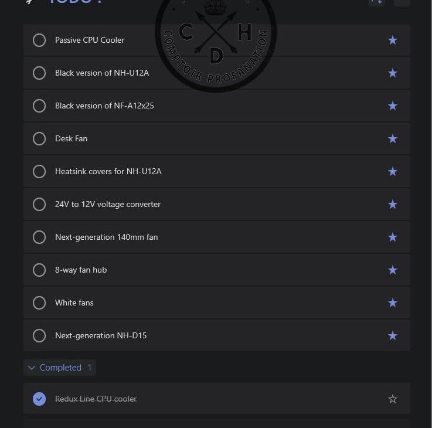Click the White fans task title
The height and width of the screenshot is (428, 432).
(x=74, y=303)
